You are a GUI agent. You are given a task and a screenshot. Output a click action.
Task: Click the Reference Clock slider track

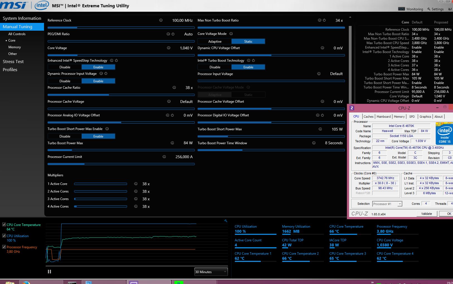point(121,28)
